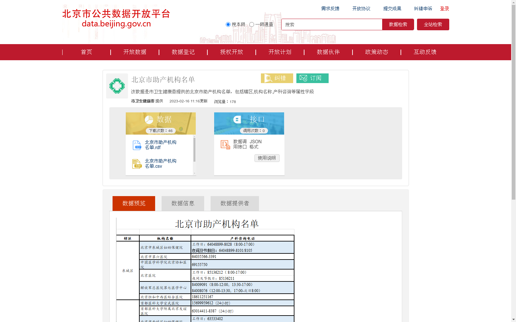Click the dataset title 北京市助产机构名单

163,80
